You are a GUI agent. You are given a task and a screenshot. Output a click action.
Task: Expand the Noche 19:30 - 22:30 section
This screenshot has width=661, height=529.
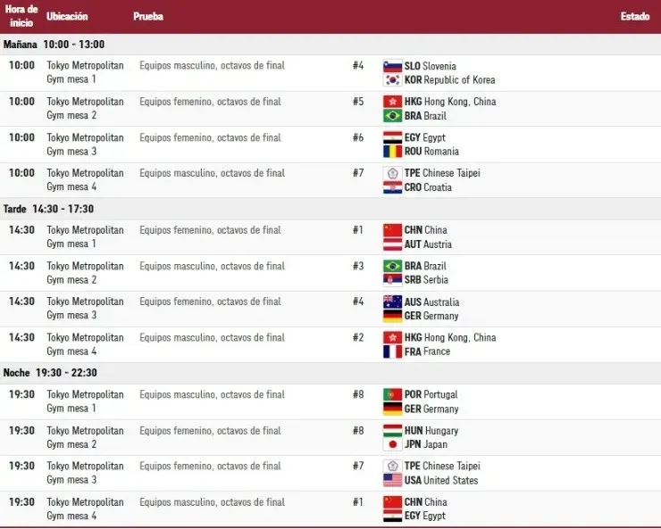click(50, 373)
